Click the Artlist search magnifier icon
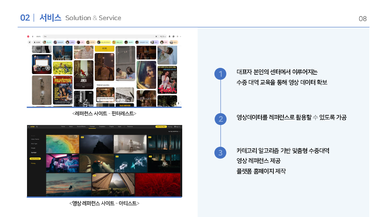This screenshot has width=387, height=217. click(37, 127)
